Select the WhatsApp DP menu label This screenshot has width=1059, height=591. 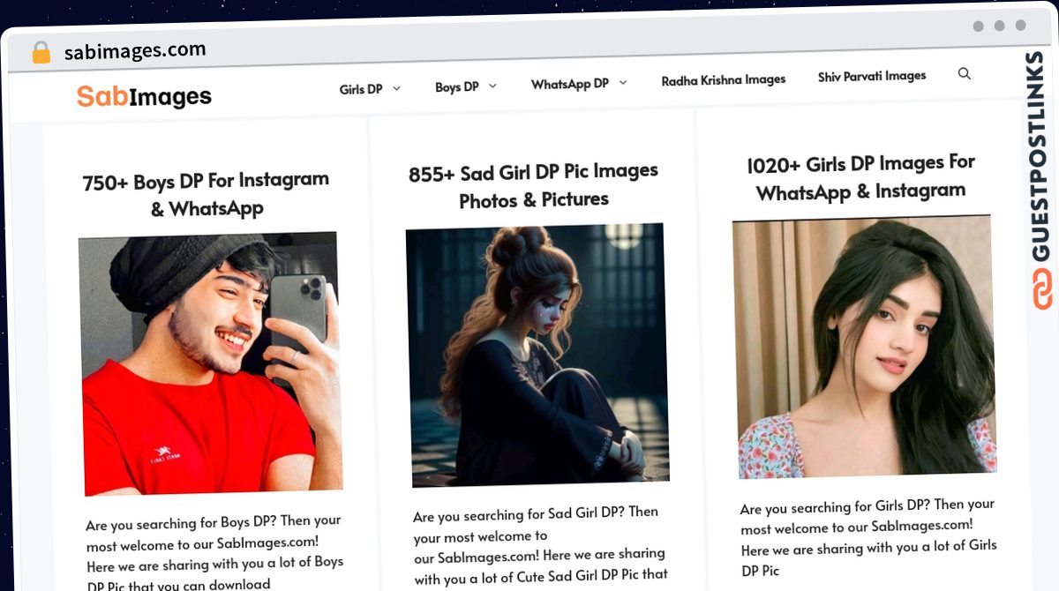click(x=570, y=84)
